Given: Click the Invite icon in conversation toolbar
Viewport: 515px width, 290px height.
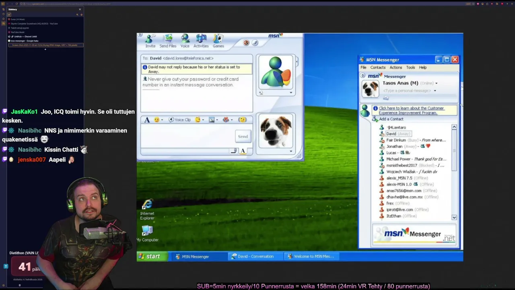Looking at the screenshot, I should [x=150, y=41].
